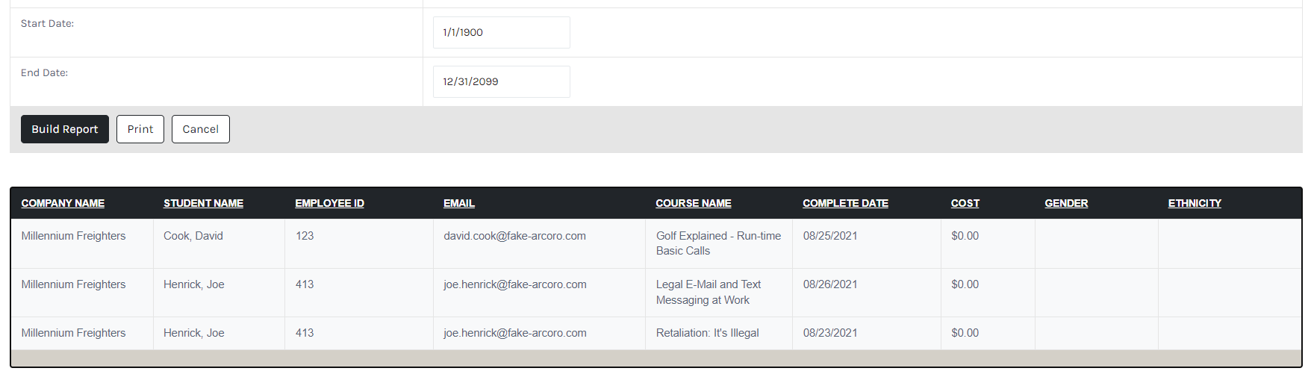Sort table by Ethnicity header
The image size is (1311, 374).
(x=1195, y=203)
